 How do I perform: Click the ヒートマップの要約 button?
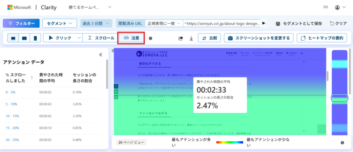321,38
